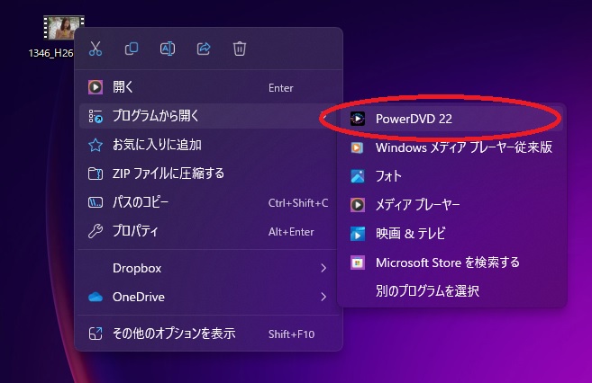Choose Windows メディア プレーヤー従来版

[451, 147]
